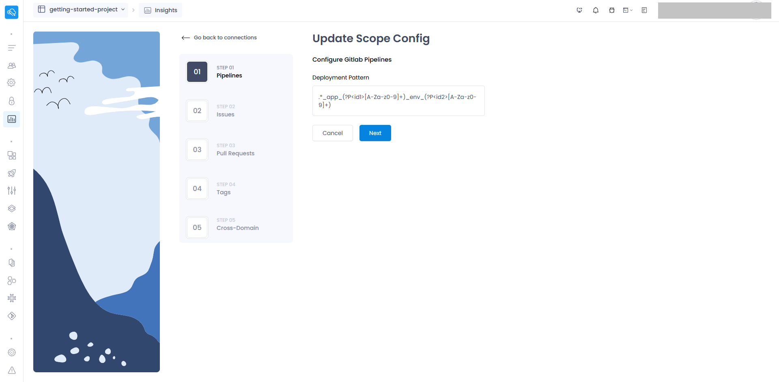Open the dashboard tiles icon in sidebar
The image size is (779, 382).
point(12,155)
